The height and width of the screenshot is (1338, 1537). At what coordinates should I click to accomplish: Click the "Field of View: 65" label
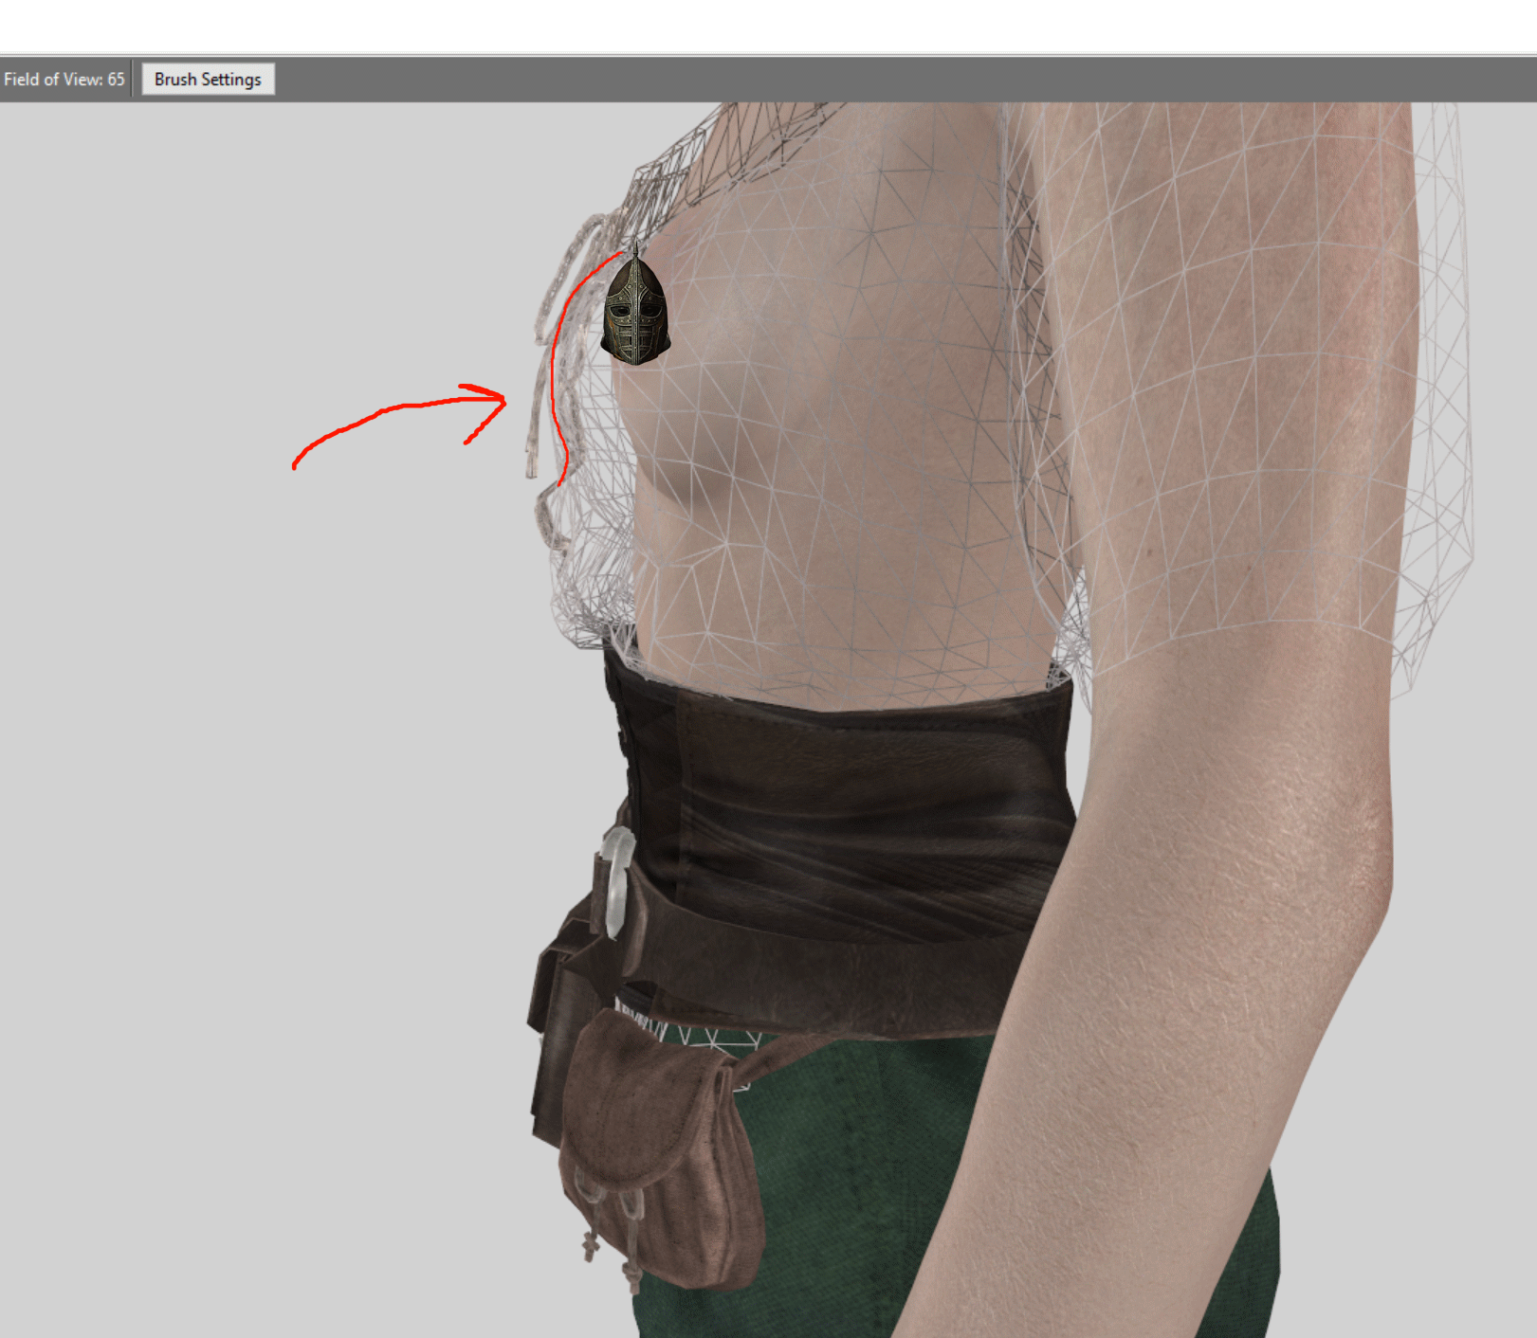(x=64, y=80)
